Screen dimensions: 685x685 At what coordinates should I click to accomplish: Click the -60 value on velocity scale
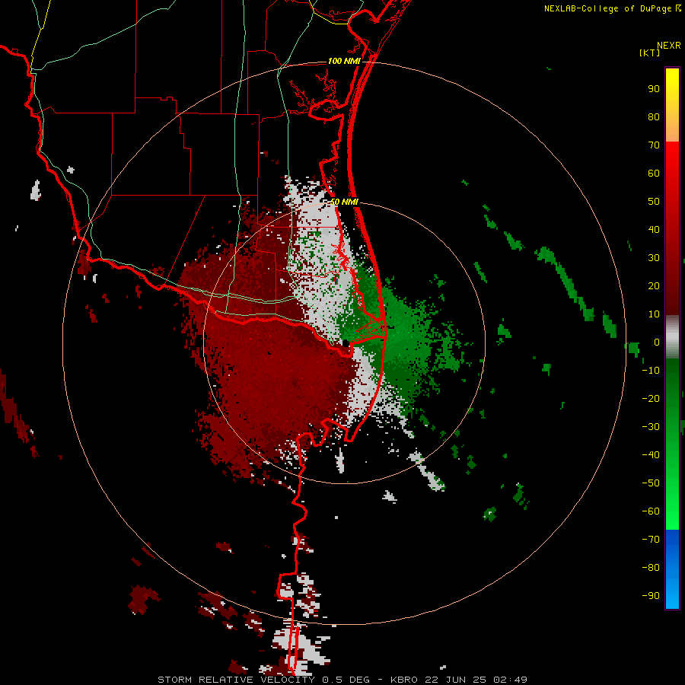(x=651, y=511)
